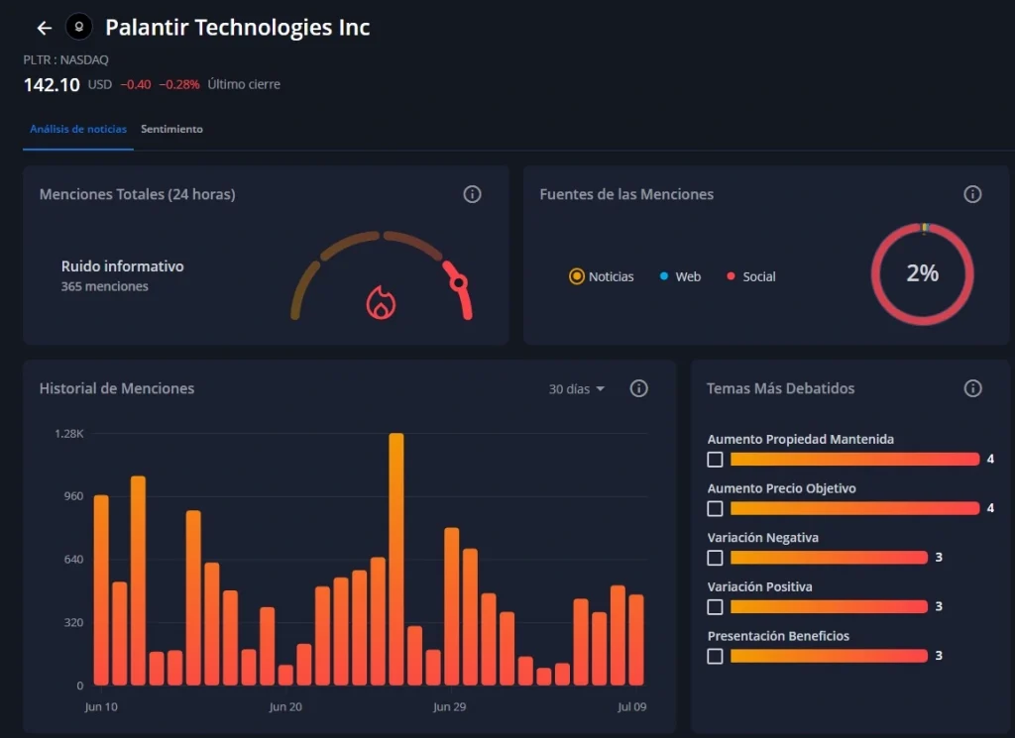The width and height of the screenshot is (1015, 738).
Task: Click the Palantir company logo icon
Action: pos(79,27)
